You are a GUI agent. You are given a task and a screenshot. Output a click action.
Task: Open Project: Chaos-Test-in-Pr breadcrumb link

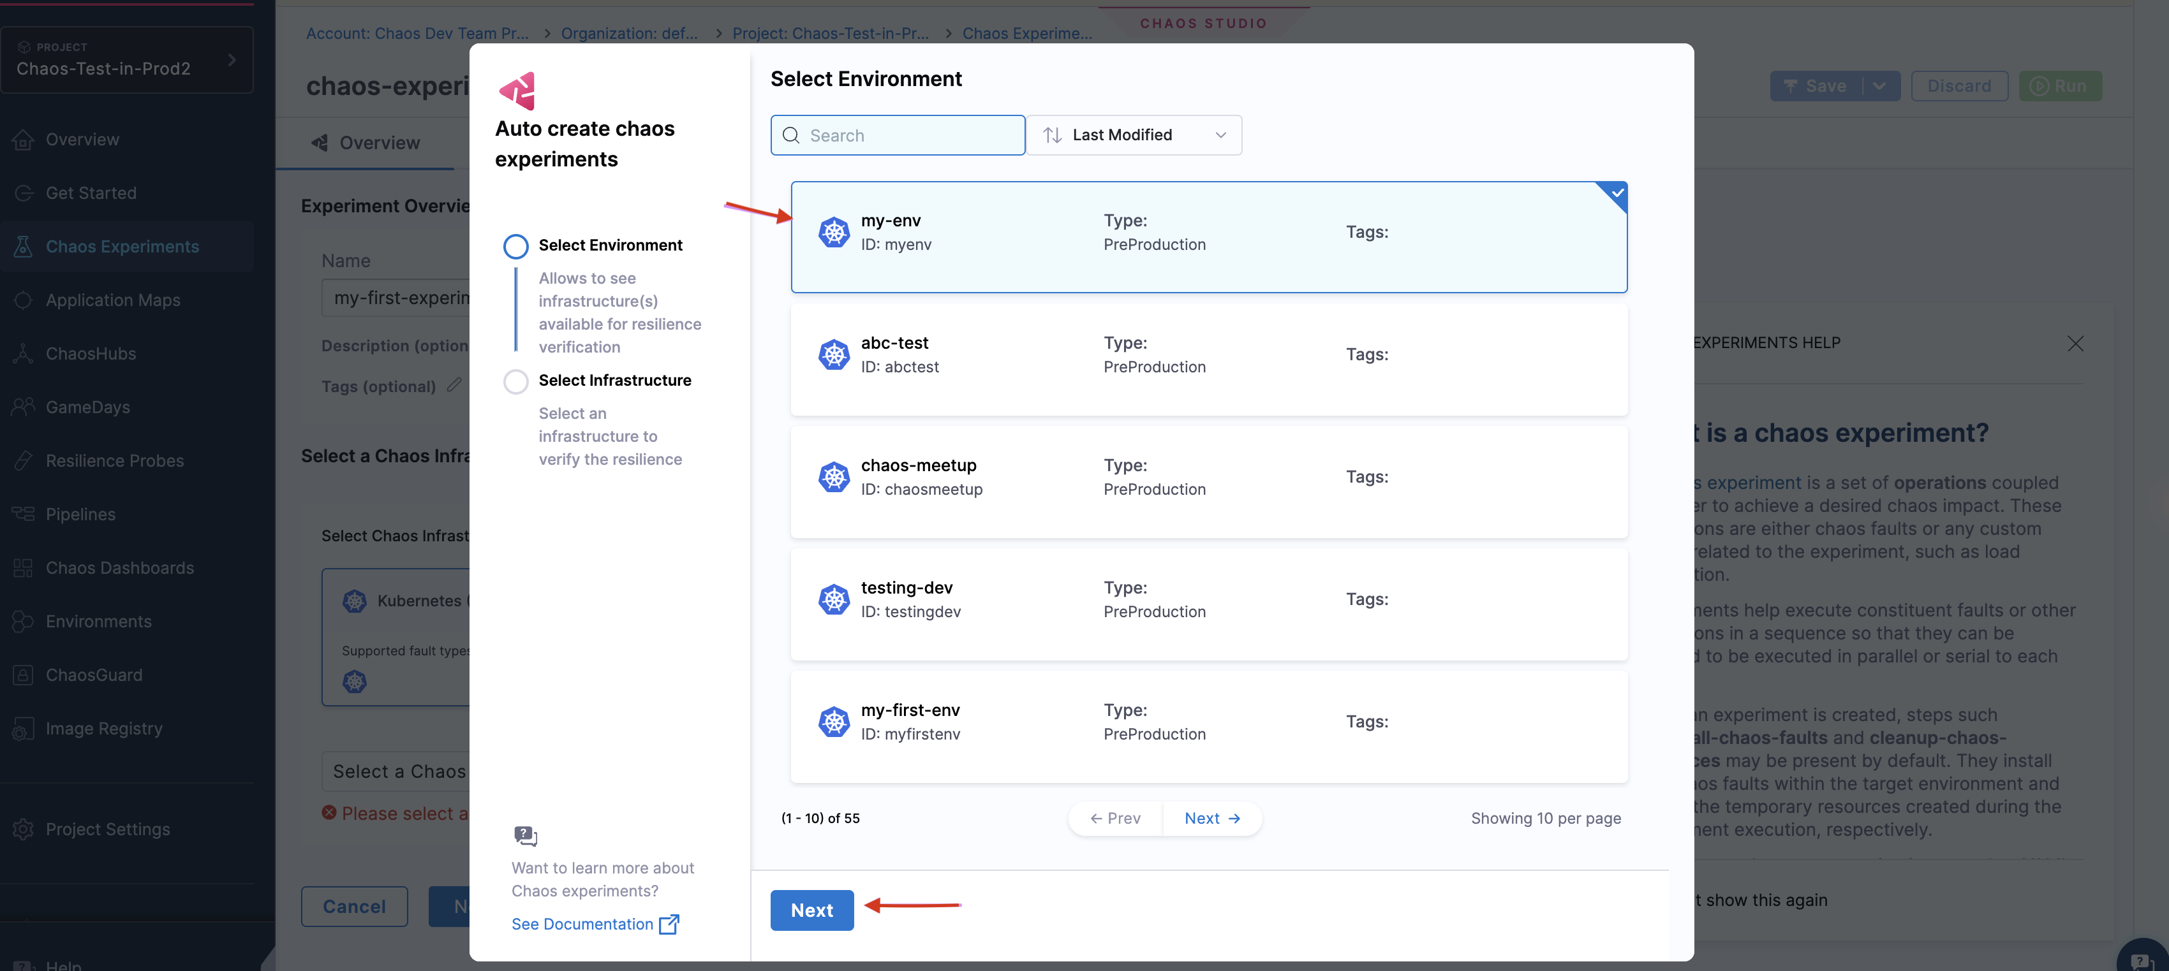click(x=830, y=34)
